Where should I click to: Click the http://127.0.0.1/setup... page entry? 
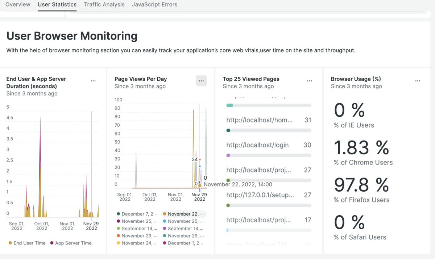pyautogui.click(x=260, y=195)
